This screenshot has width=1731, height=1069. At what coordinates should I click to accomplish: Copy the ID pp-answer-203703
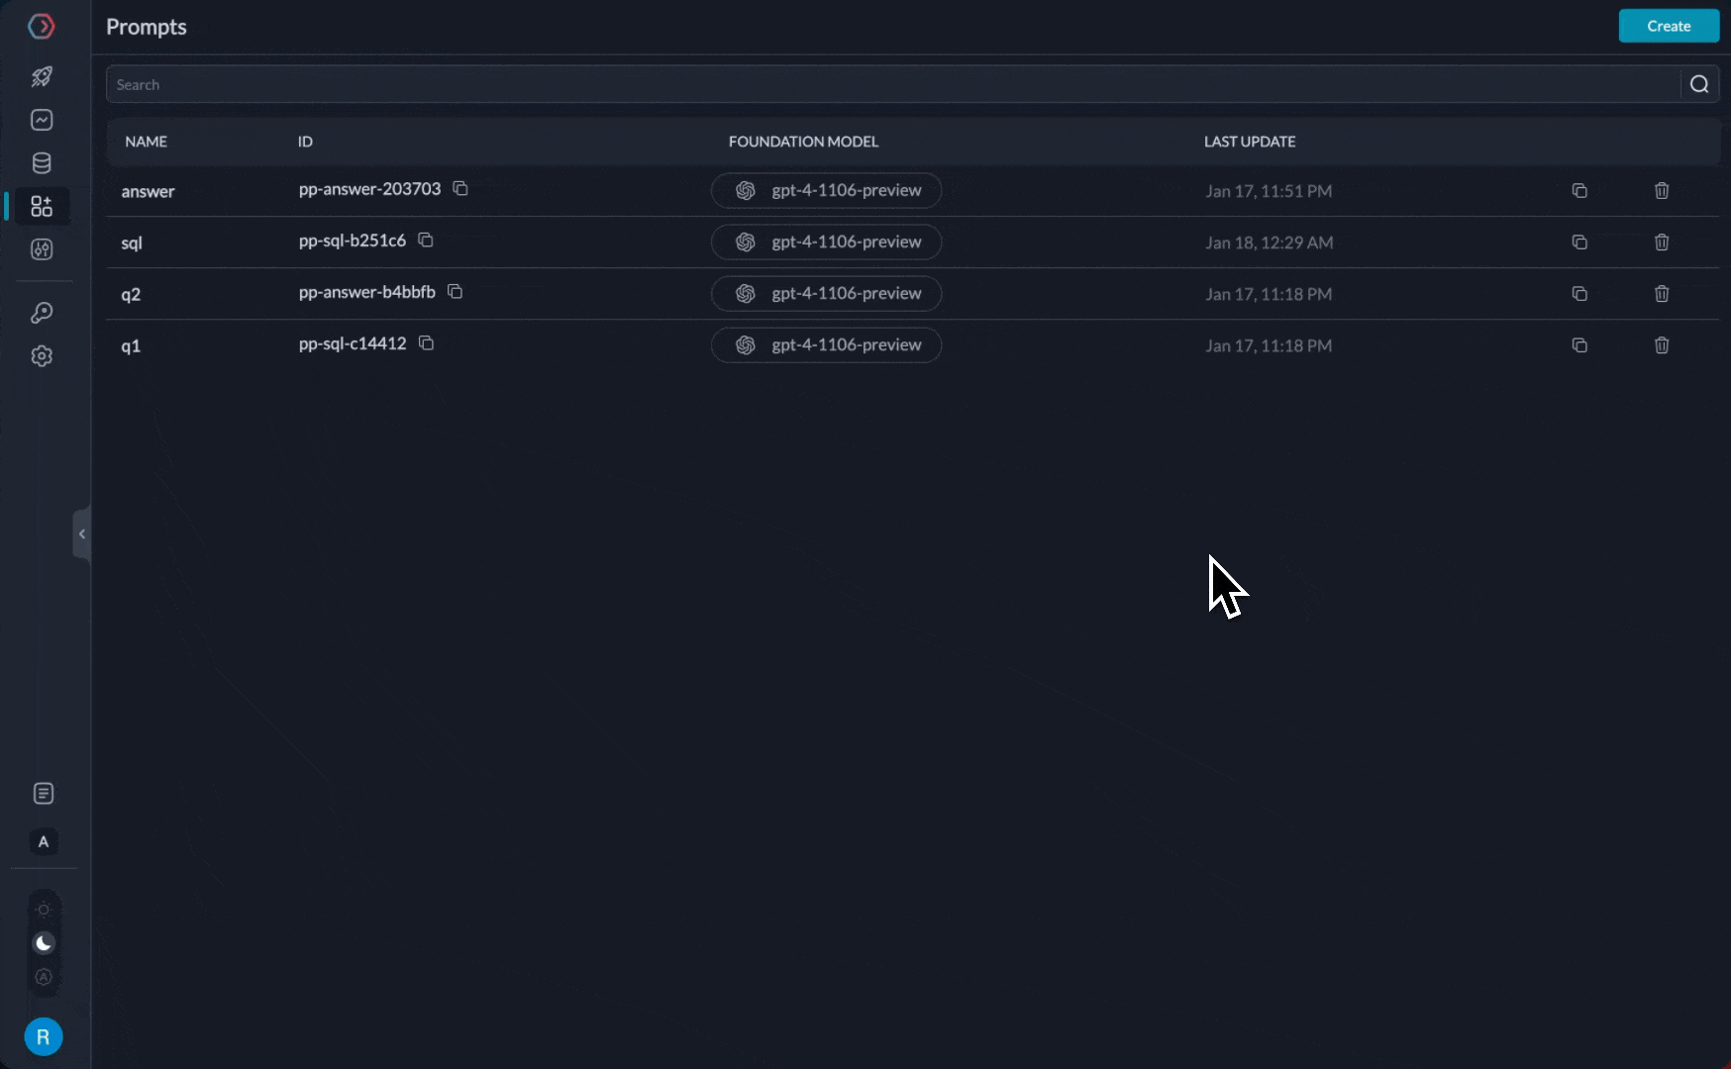tap(460, 188)
